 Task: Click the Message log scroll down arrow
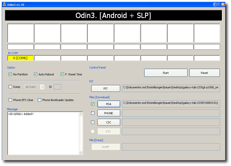81,153
